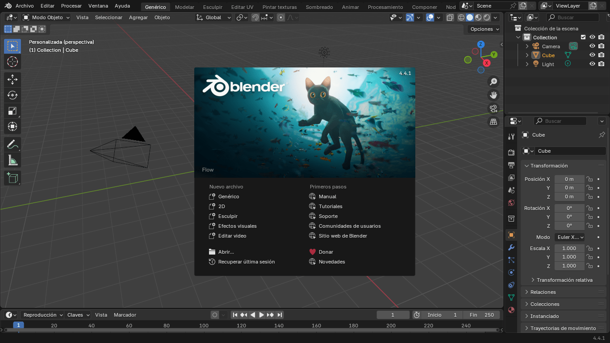Image resolution: width=610 pixels, height=343 pixels.
Task: Open the Material properties tab
Action: 511,310
